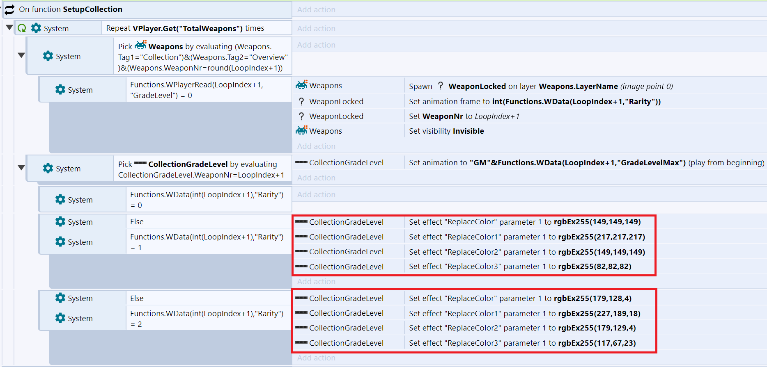
Task: Click WeaponLocked icon in animation frame row
Action: pos(301,101)
